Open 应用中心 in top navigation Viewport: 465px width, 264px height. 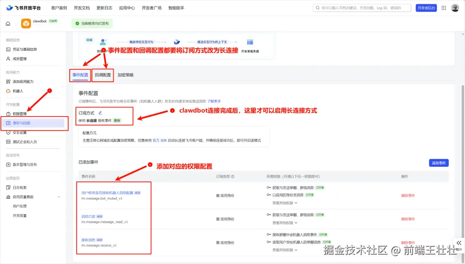pos(127,8)
